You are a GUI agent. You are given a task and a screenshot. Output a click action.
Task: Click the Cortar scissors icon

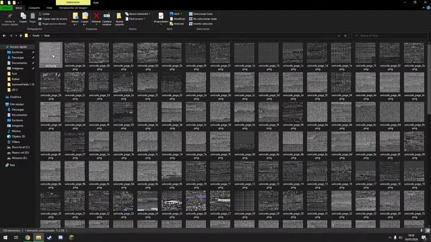click(x=40, y=13)
